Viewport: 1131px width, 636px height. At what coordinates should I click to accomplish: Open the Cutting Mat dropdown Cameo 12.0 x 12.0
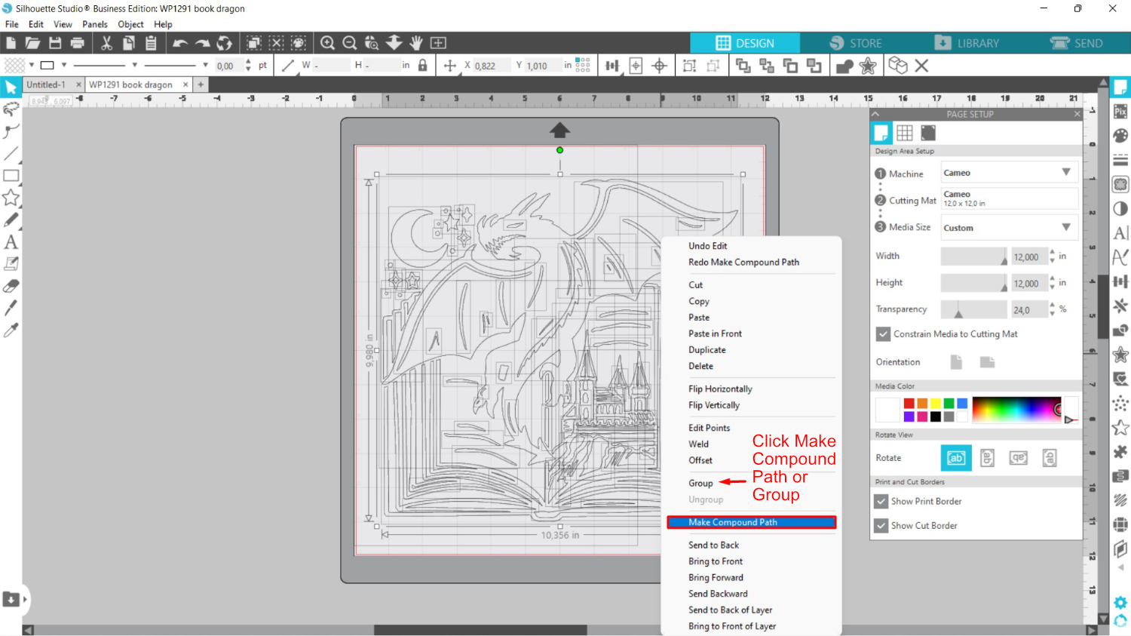point(1010,198)
